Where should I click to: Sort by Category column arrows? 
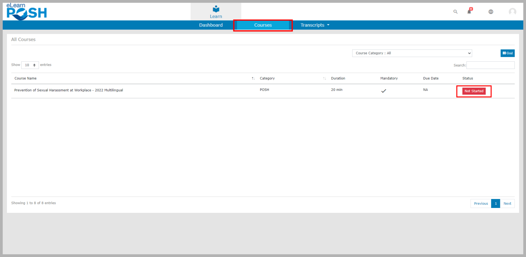point(324,78)
